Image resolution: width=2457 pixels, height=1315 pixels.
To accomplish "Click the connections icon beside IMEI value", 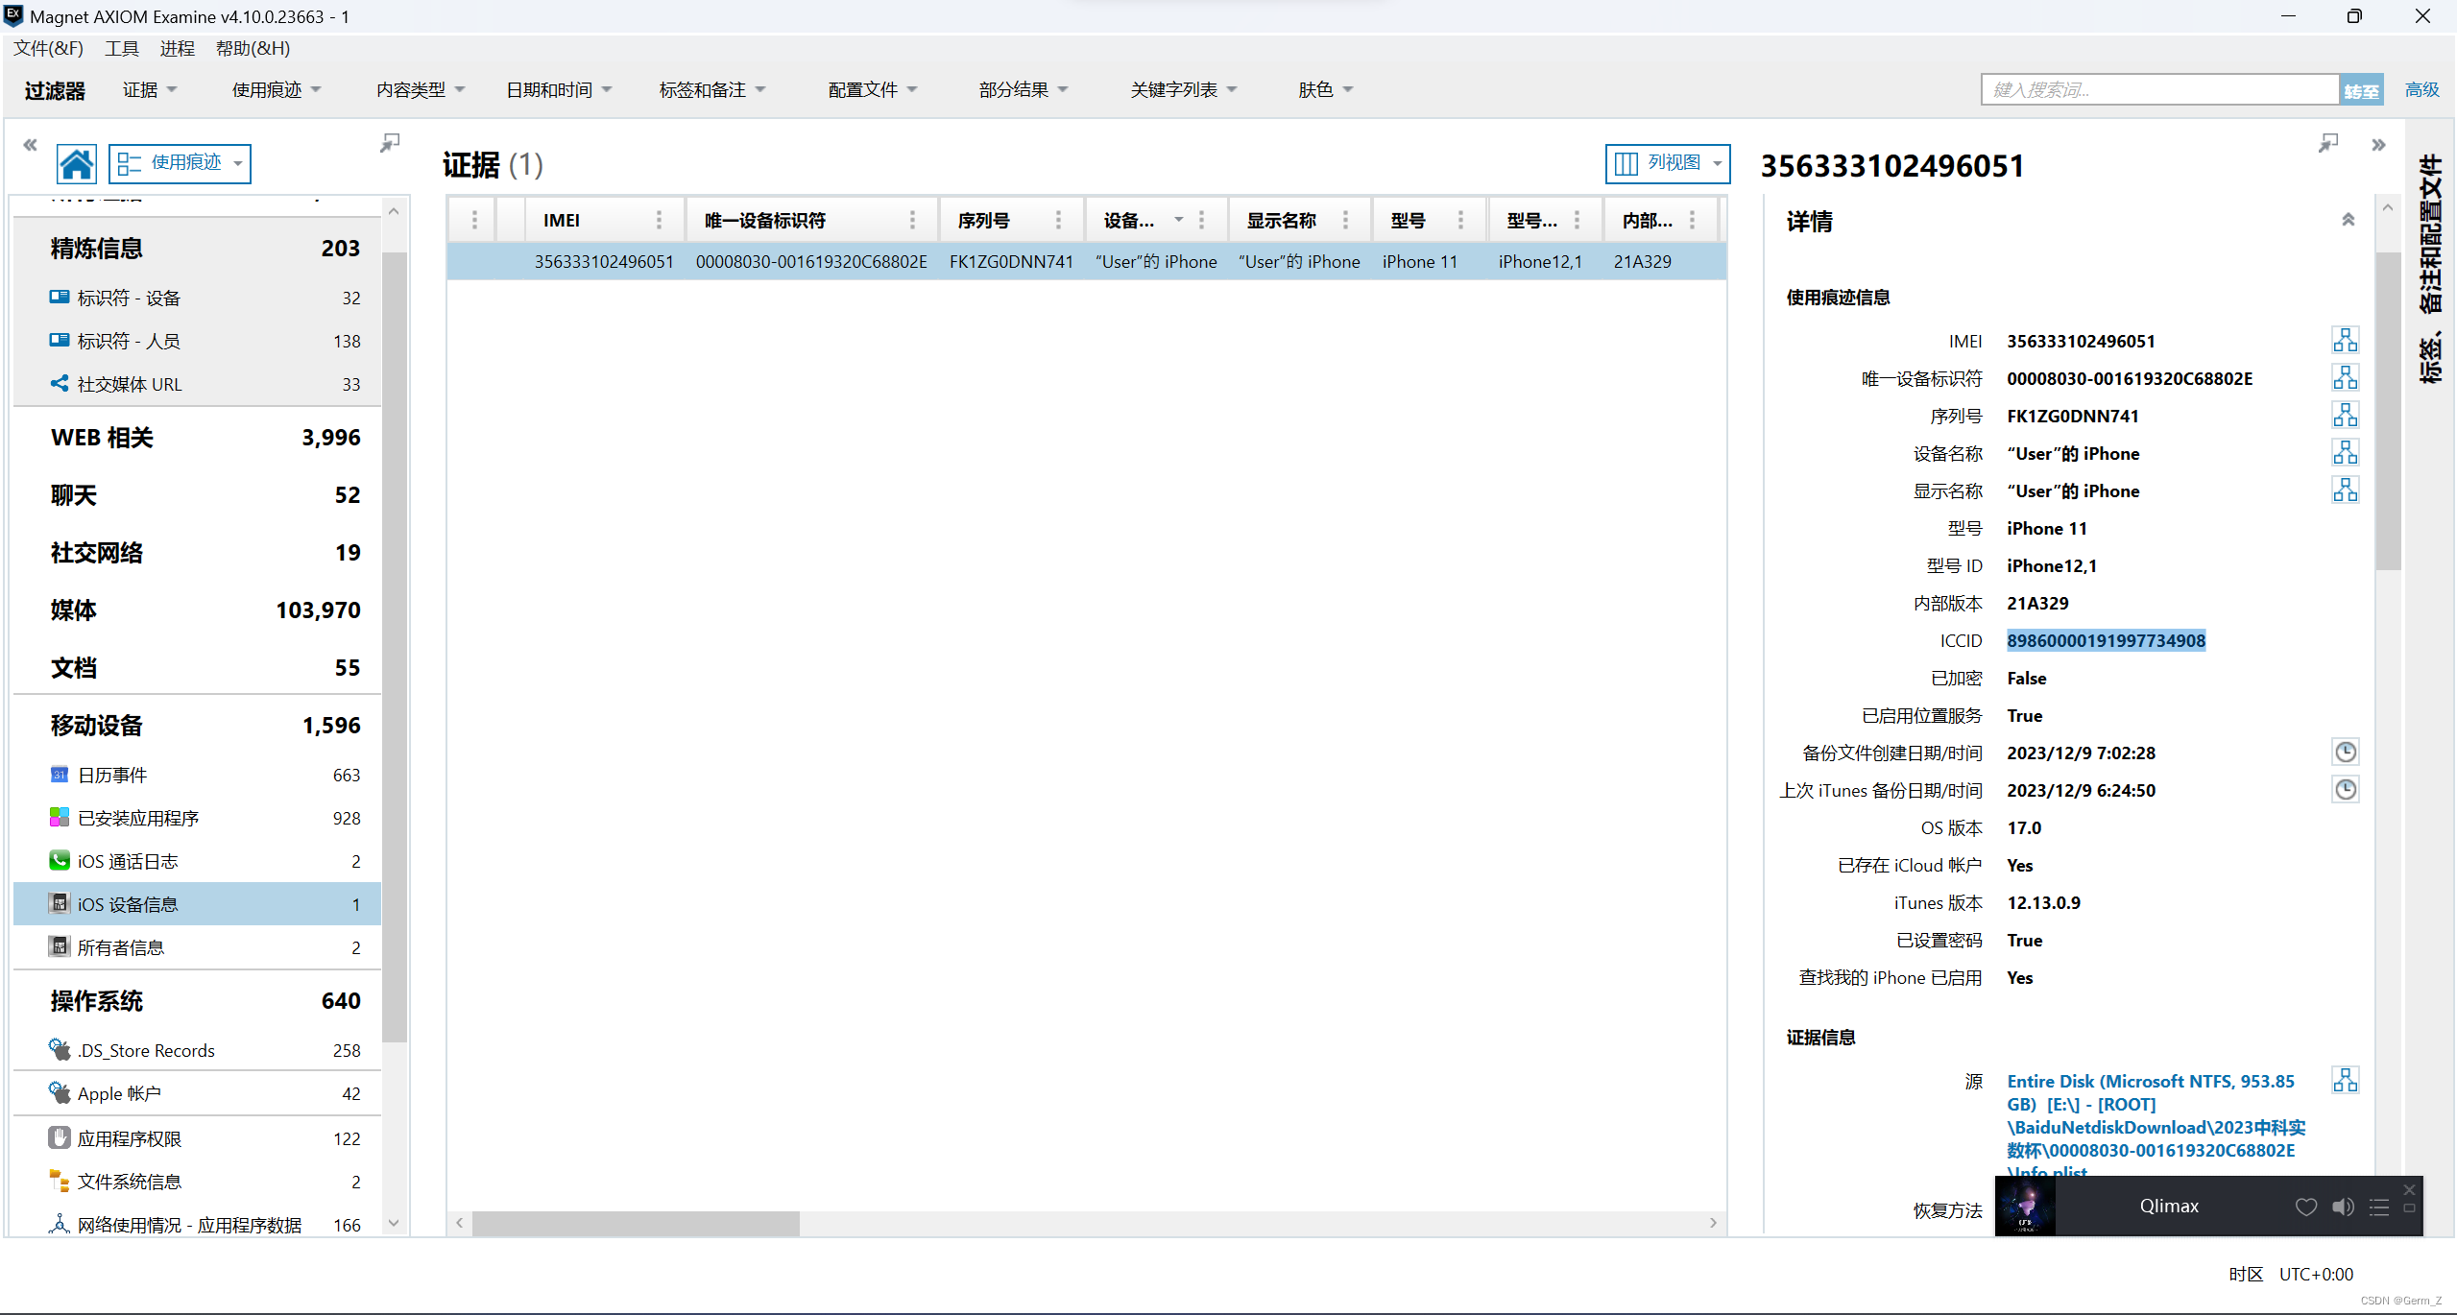I will [x=2345, y=341].
